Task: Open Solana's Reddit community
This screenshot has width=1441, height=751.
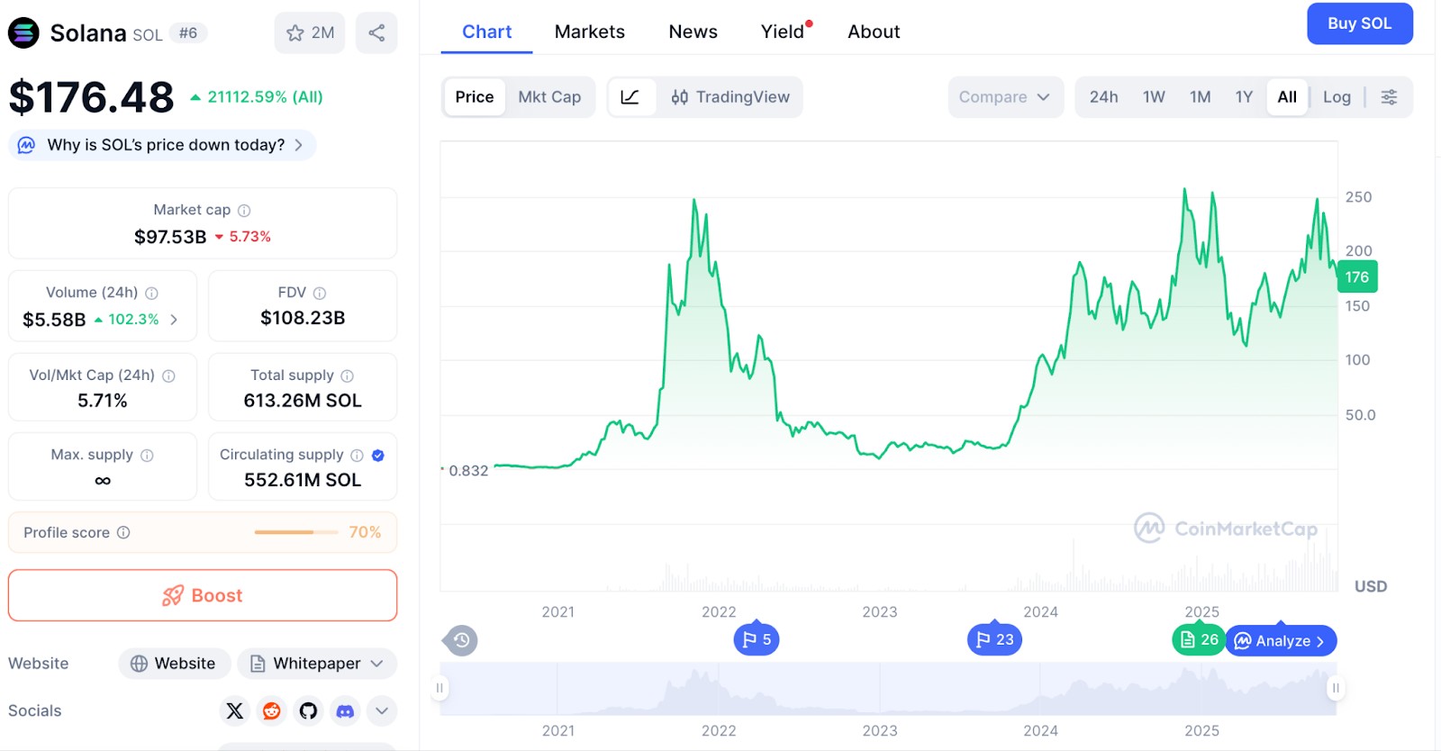Action: tap(271, 711)
